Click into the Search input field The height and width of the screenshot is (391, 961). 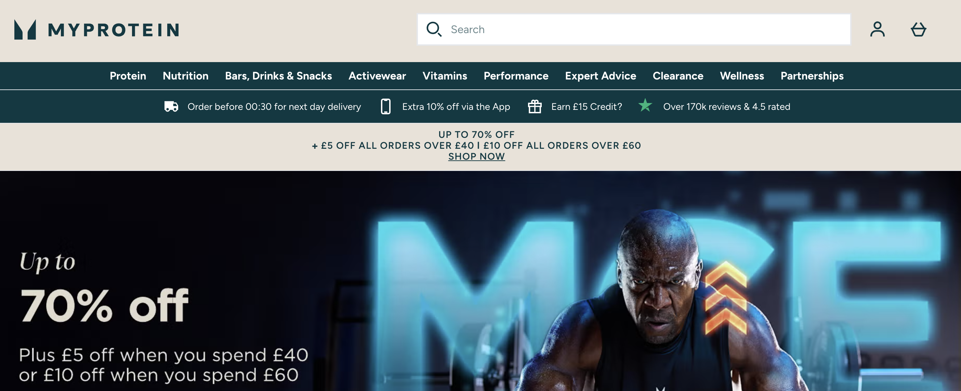point(634,29)
